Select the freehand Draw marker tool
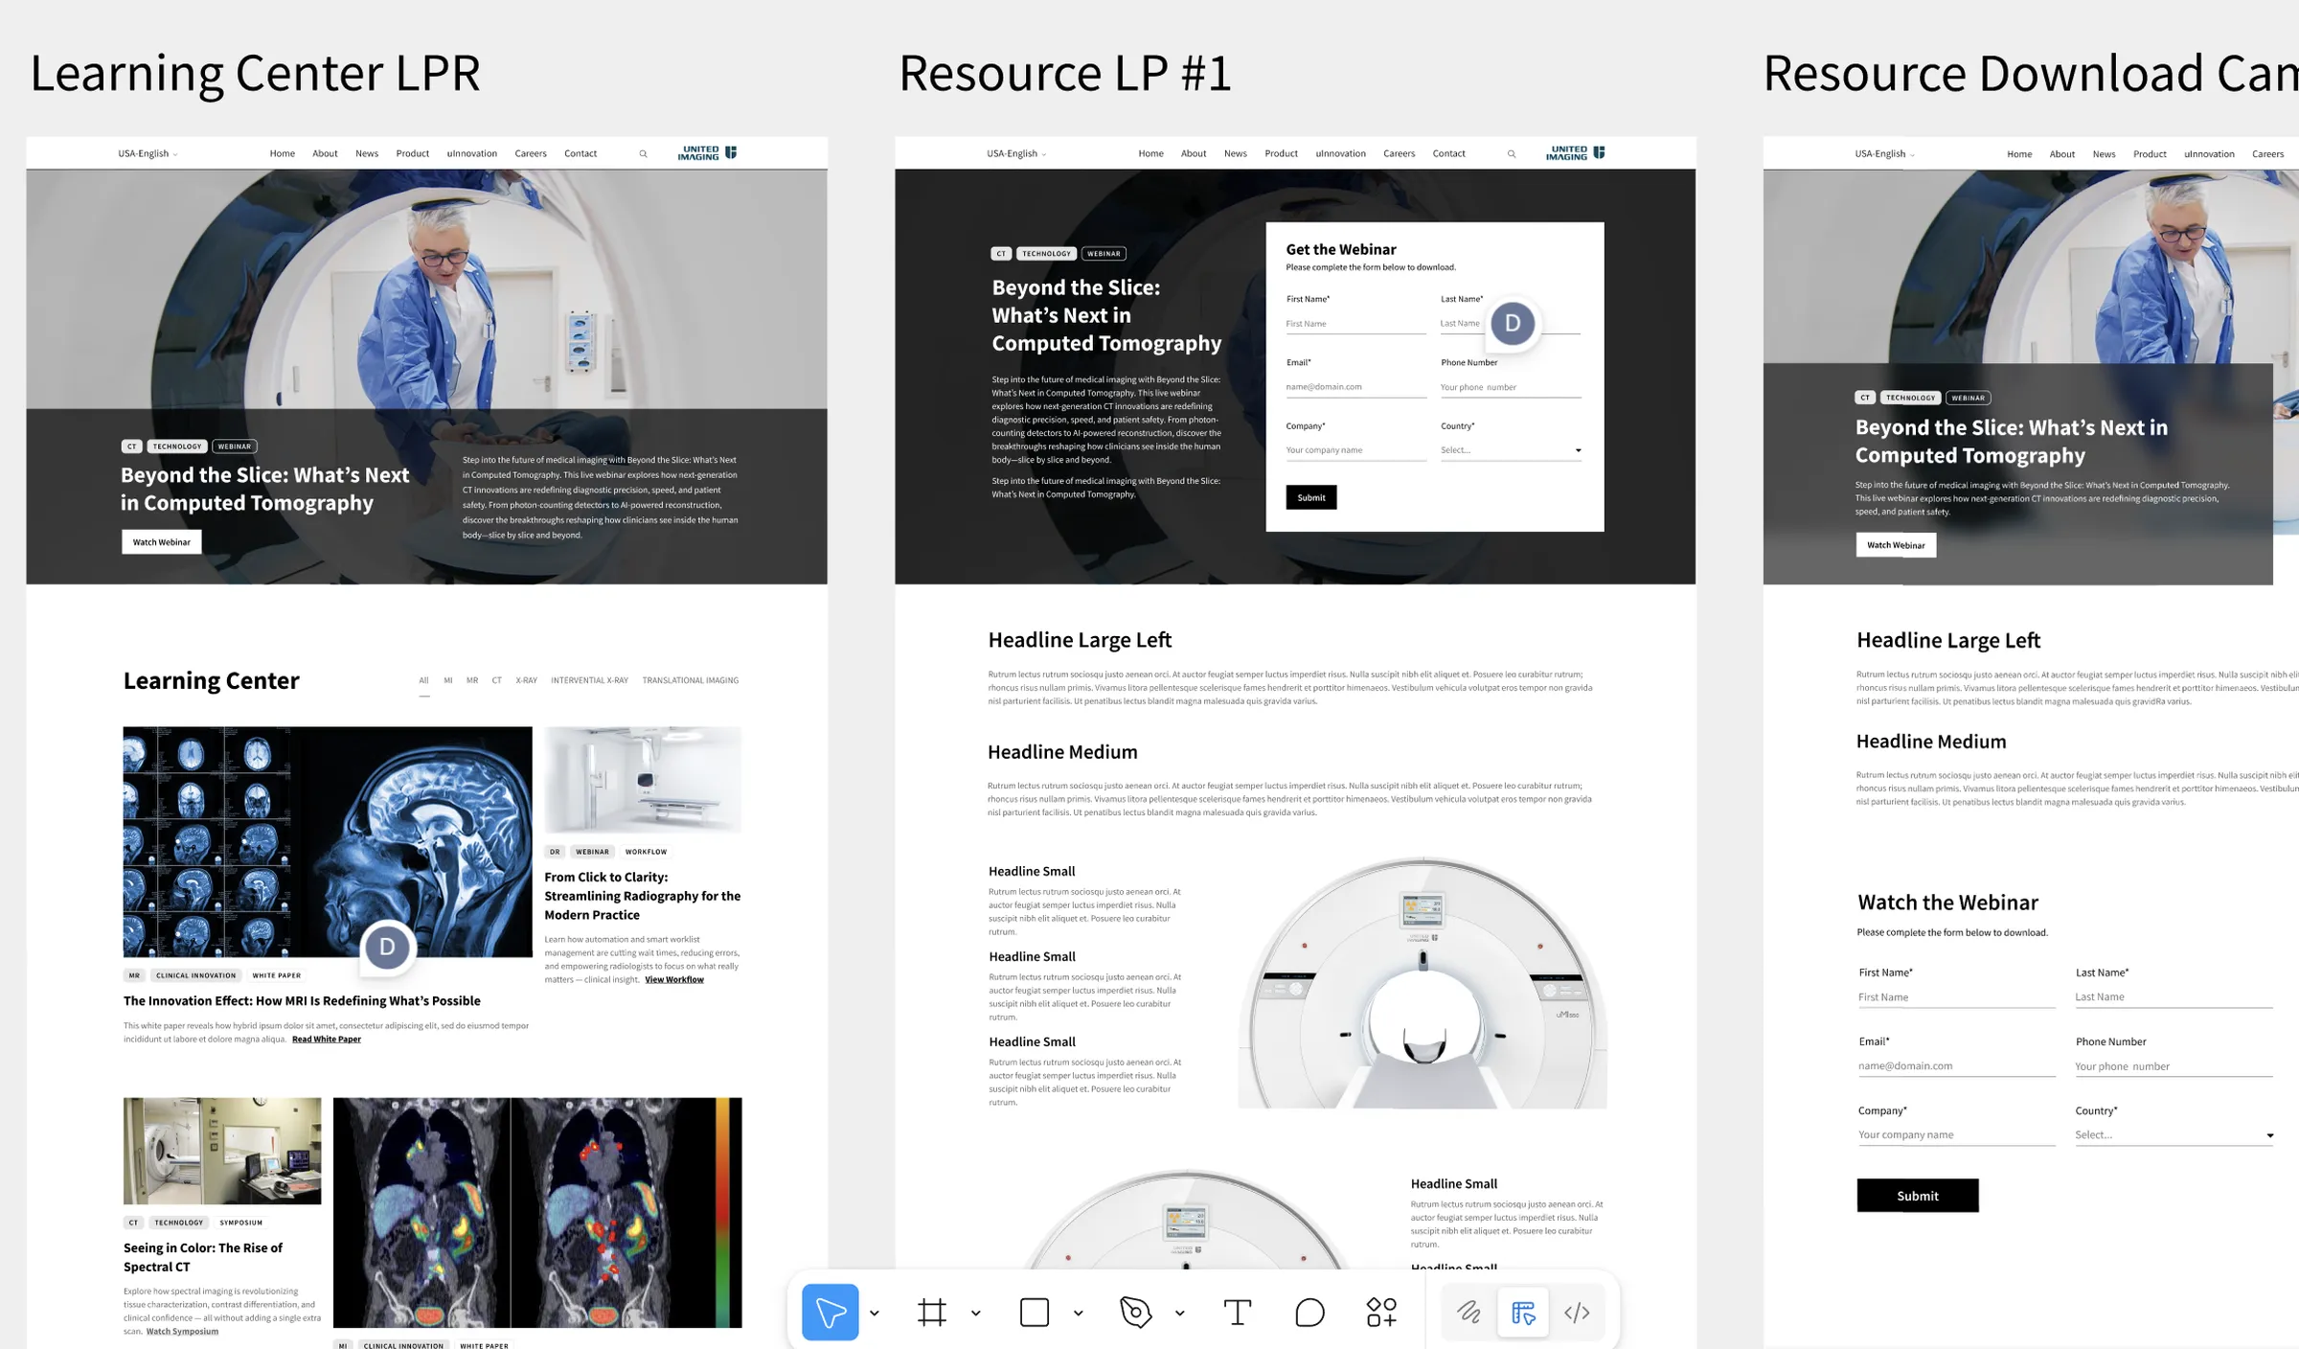This screenshot has width=2299, height=1349. coord(1467,1312)
